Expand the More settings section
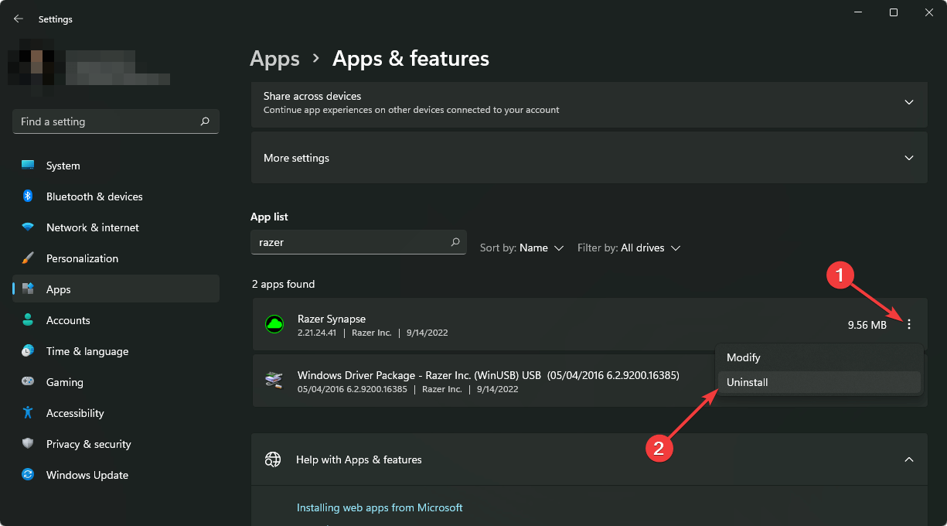Image resolution: width=947 pixels, height=526 pixels. [x=909, y=158]
